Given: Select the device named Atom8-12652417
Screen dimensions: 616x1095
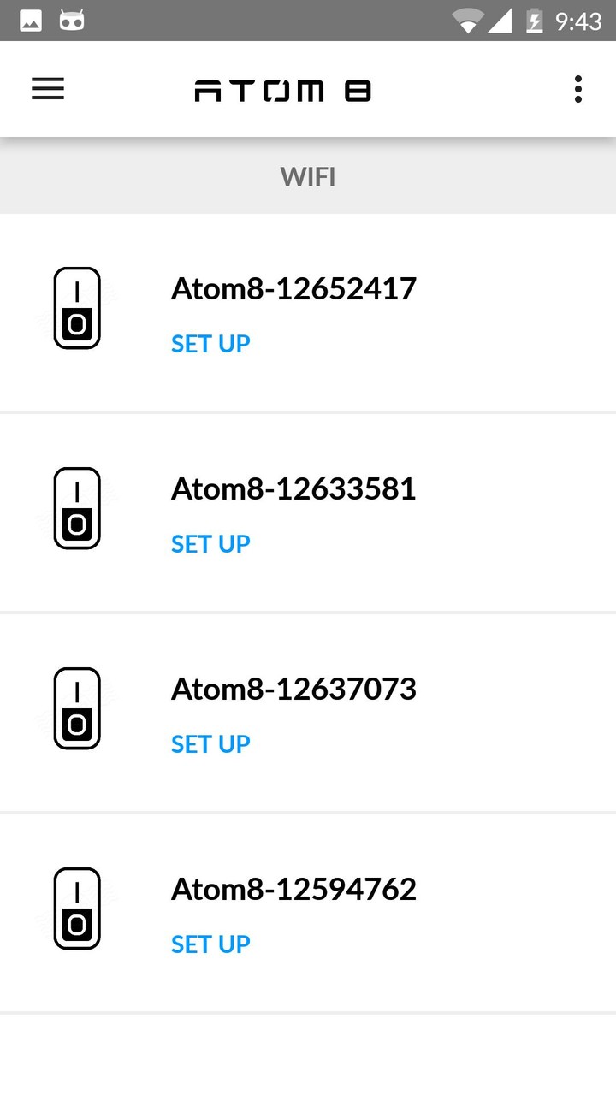Looking at the screenshot, I should click(x=293, y=288).
